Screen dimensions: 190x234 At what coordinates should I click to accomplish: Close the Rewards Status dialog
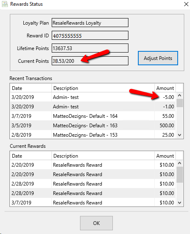[x=186, y=4]
